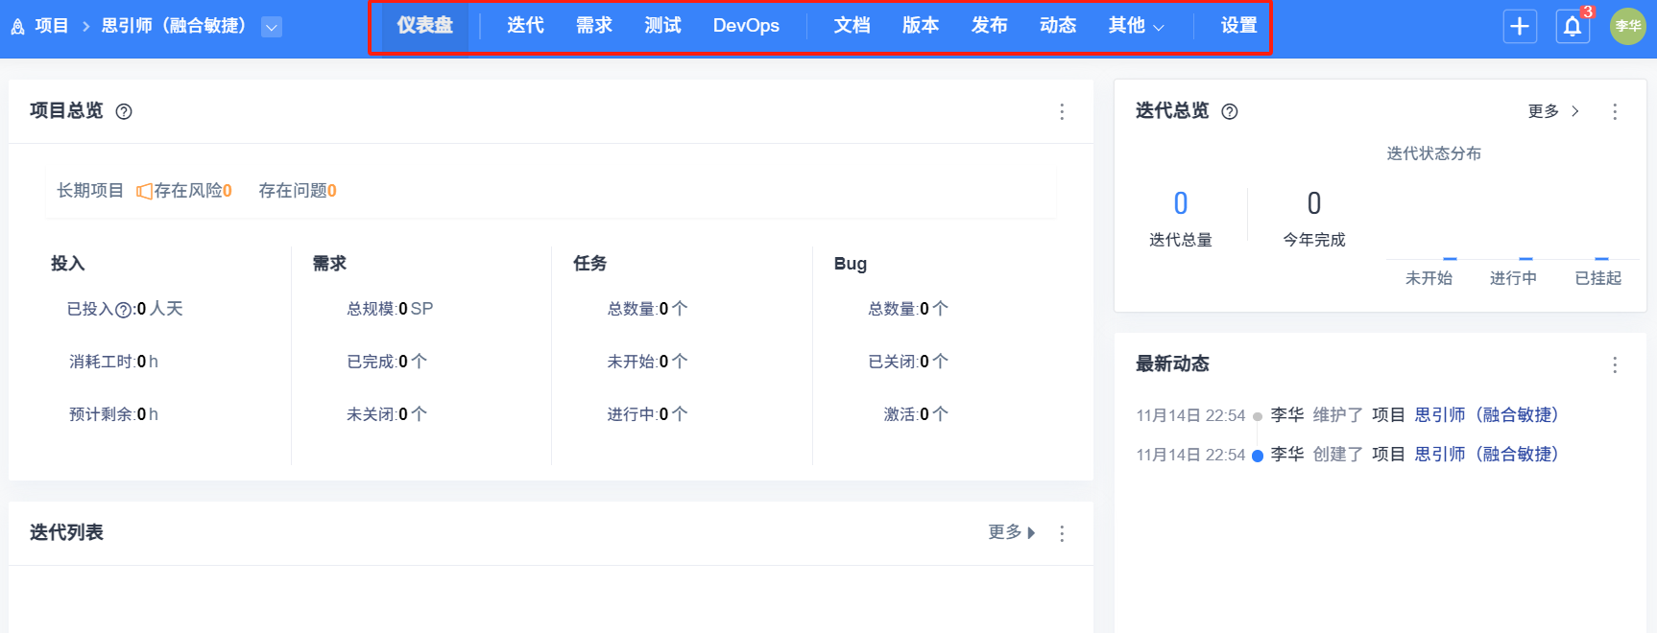The image size is (1657, 633).
Task: Click the 已挂起 chart bar marker
Action: (1601, 258)
